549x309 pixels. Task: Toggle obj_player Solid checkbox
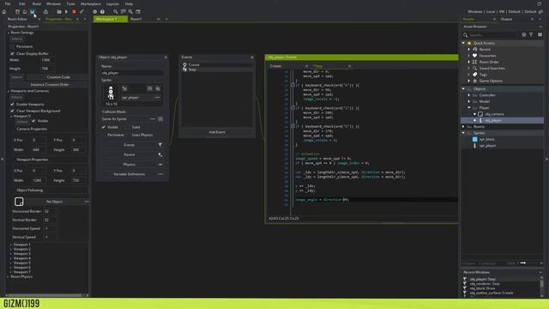click(x=129, y=127)
